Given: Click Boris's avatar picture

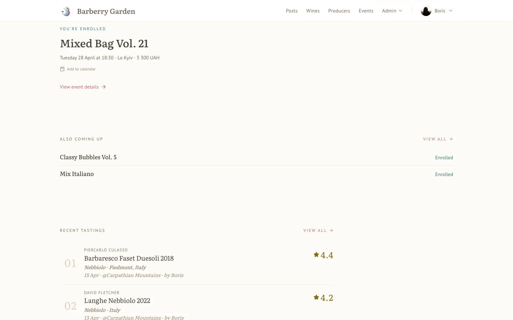Looking at the screenshot, I should [426, 11].
